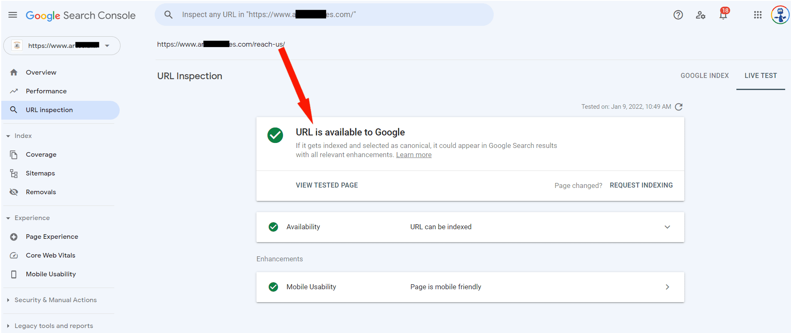This screenshot has width=791, height=333.
Task: Collapse the Experience section
Action: tap(8, 218)
